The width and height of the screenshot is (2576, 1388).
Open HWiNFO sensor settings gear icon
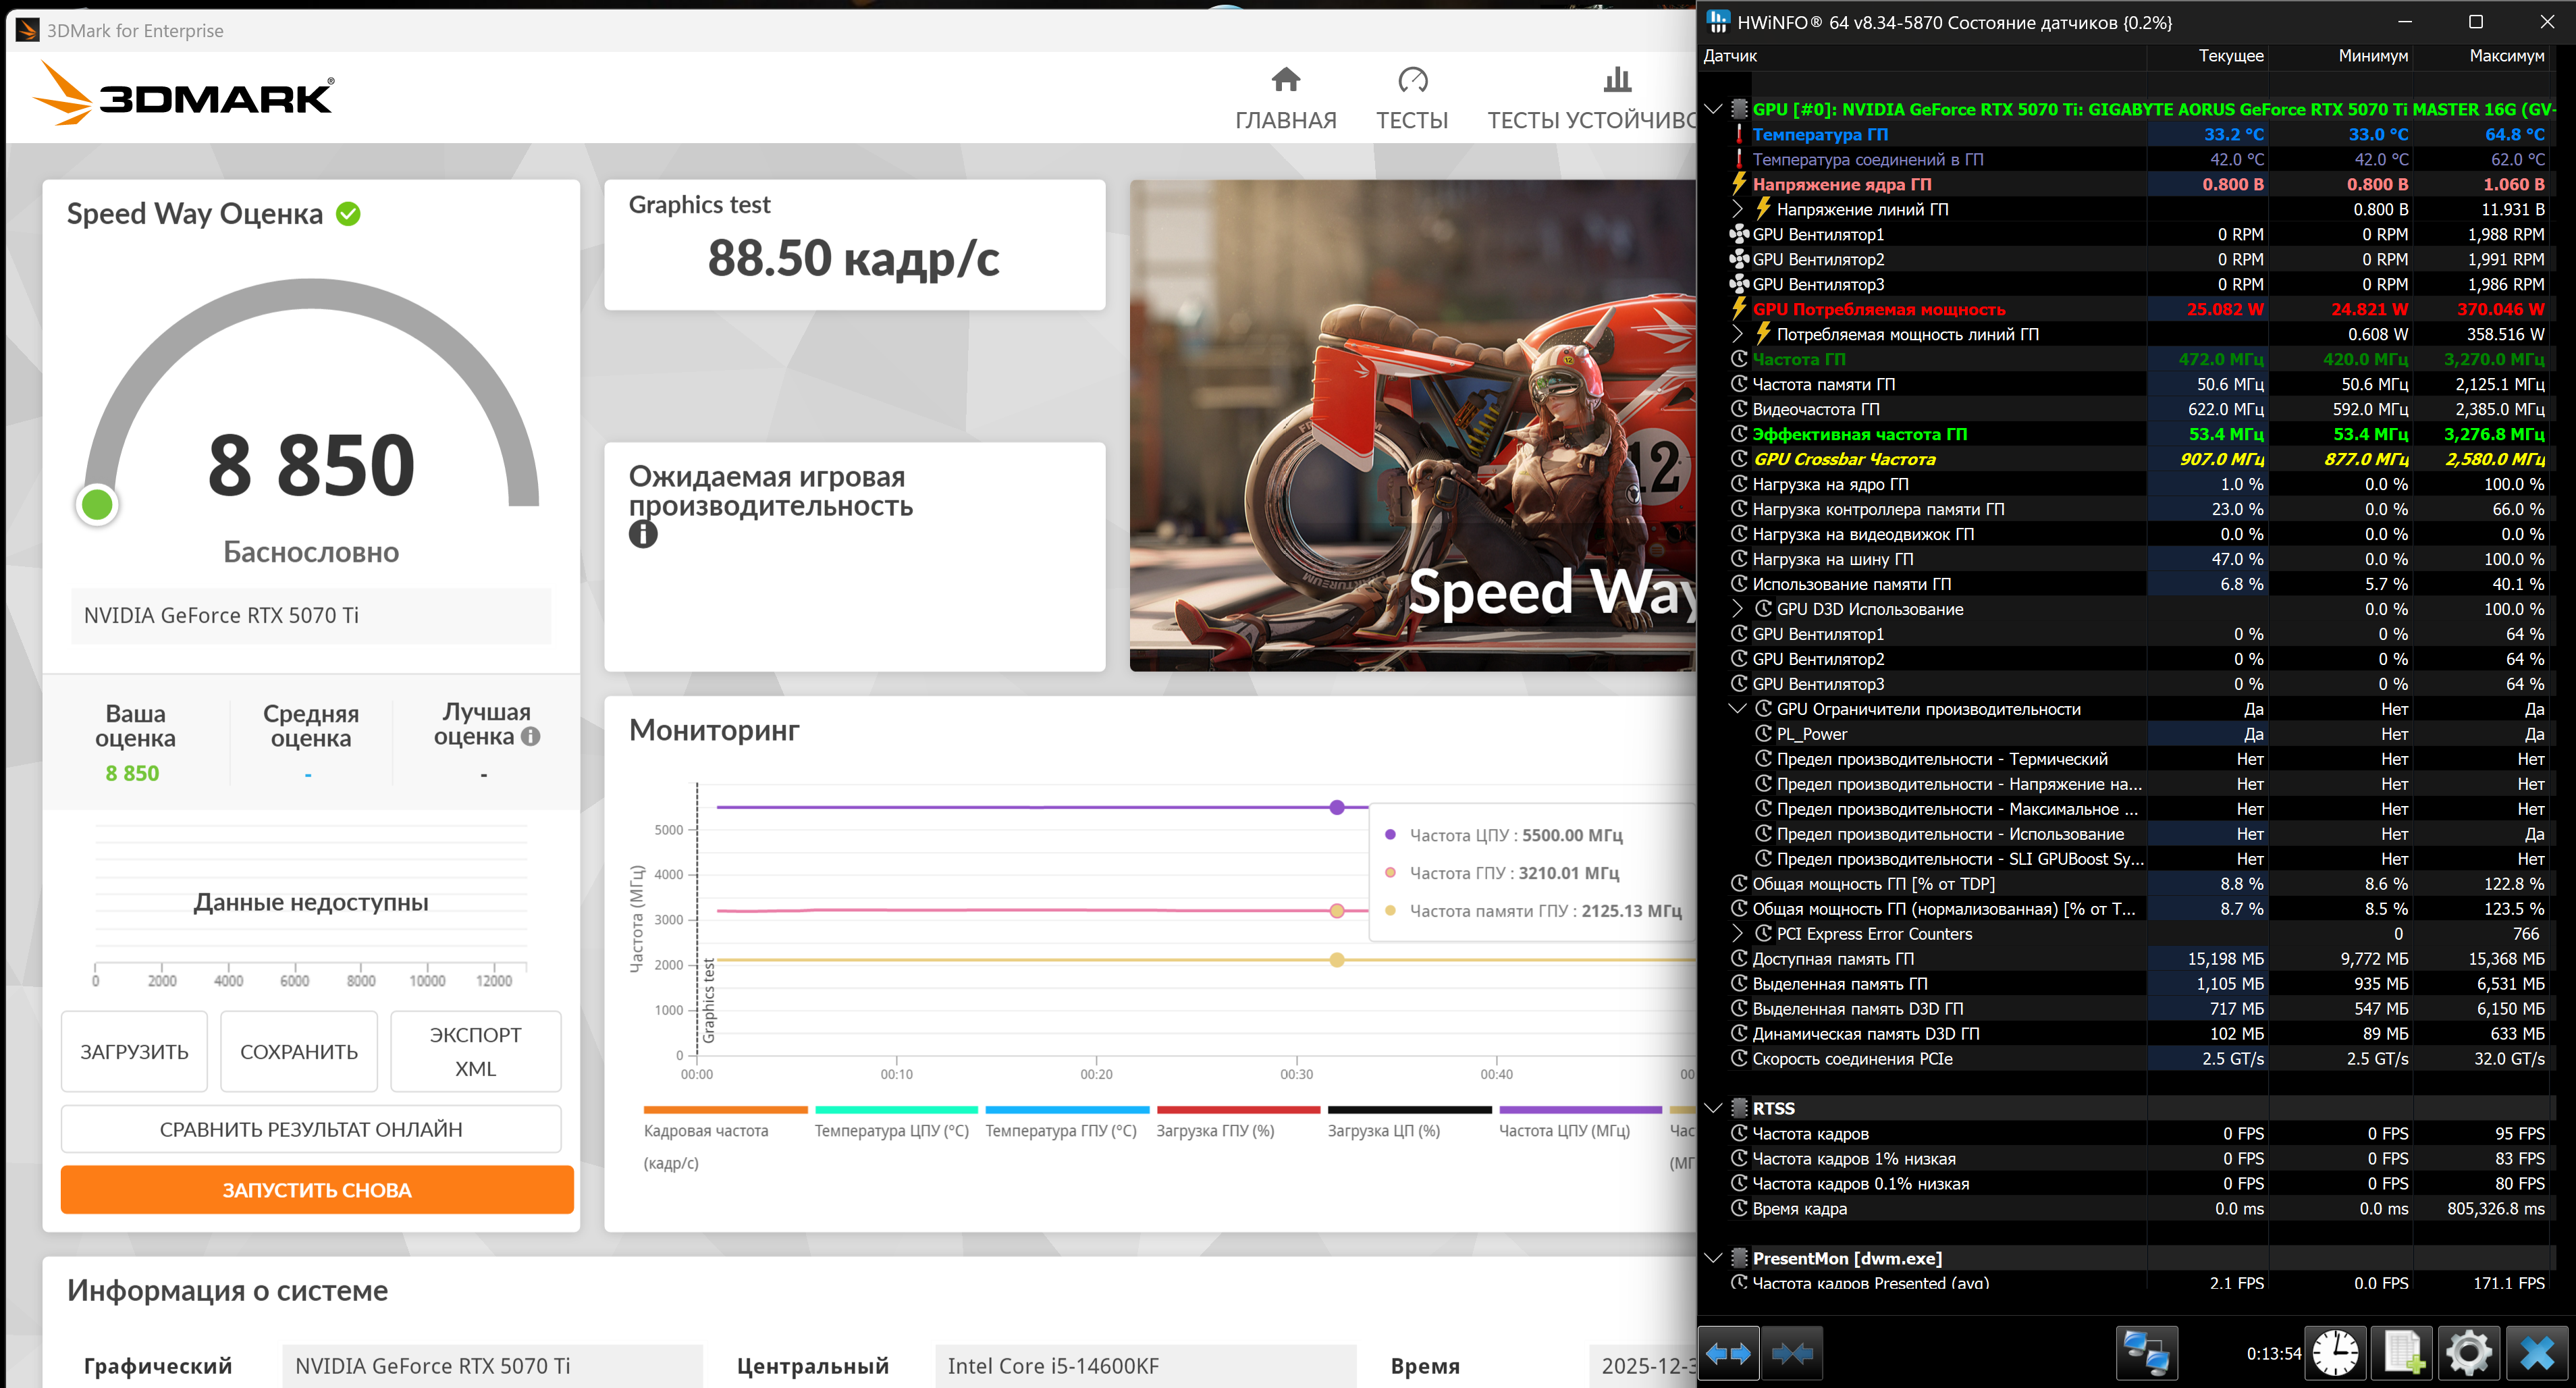(2468, 1353)
